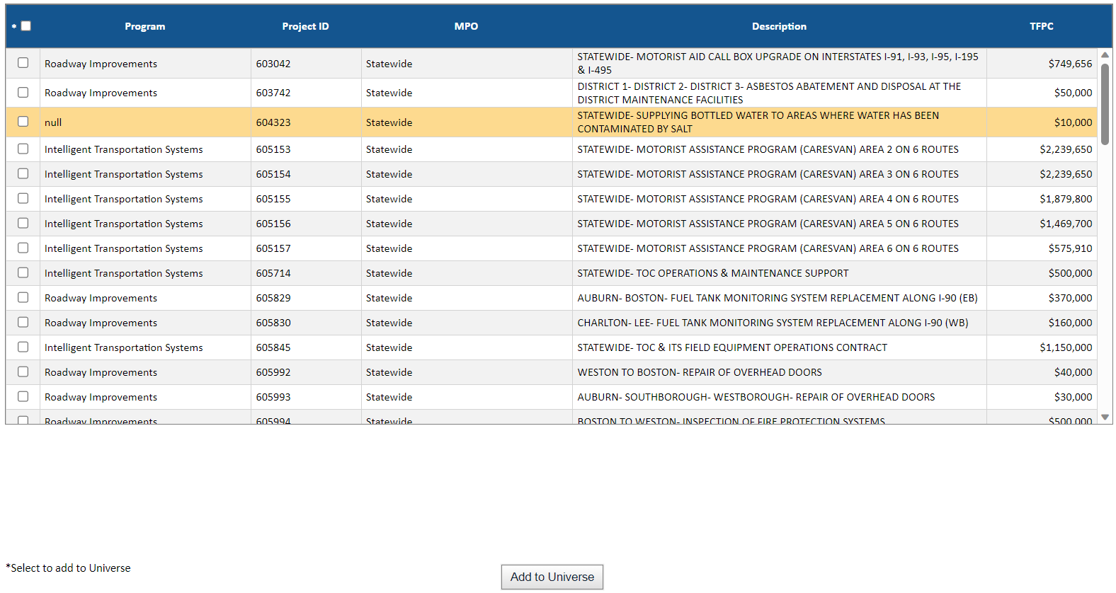Toggle checkbox for project 605153
Viewport: 1116px width, 593px height.
pyautogui.click(x=23, y=149)
